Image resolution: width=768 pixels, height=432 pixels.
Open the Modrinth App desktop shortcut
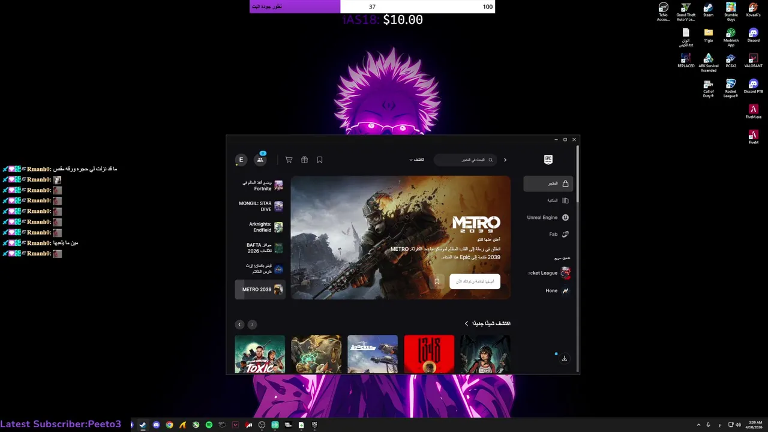tap(731, 37)
